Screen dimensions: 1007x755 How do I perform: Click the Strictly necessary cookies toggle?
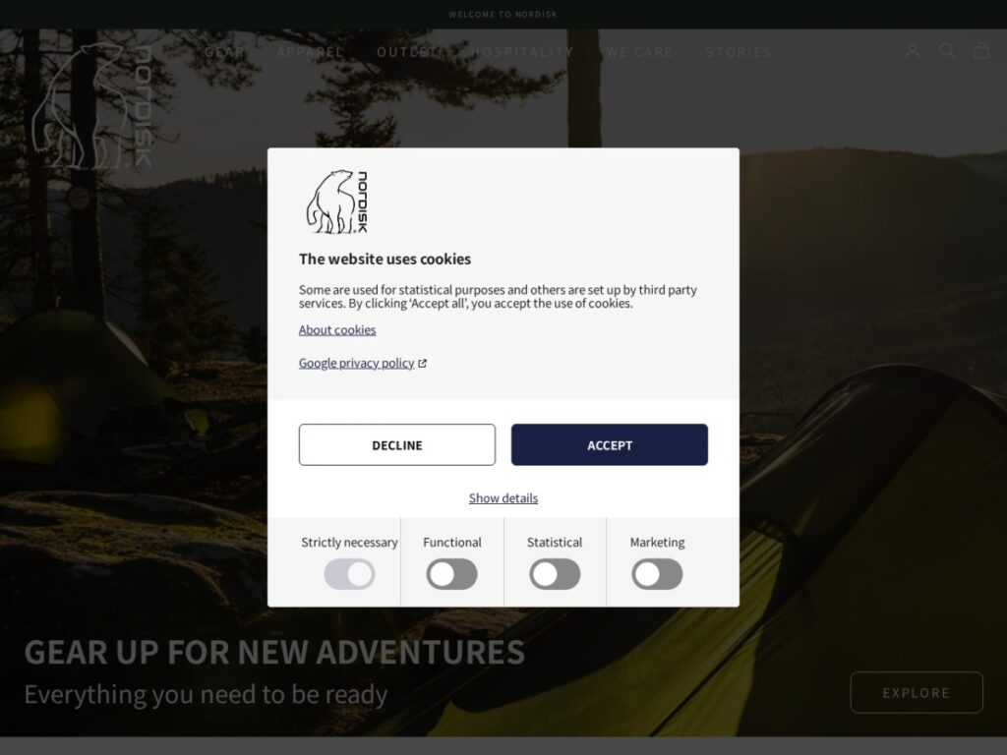[349, 574]
